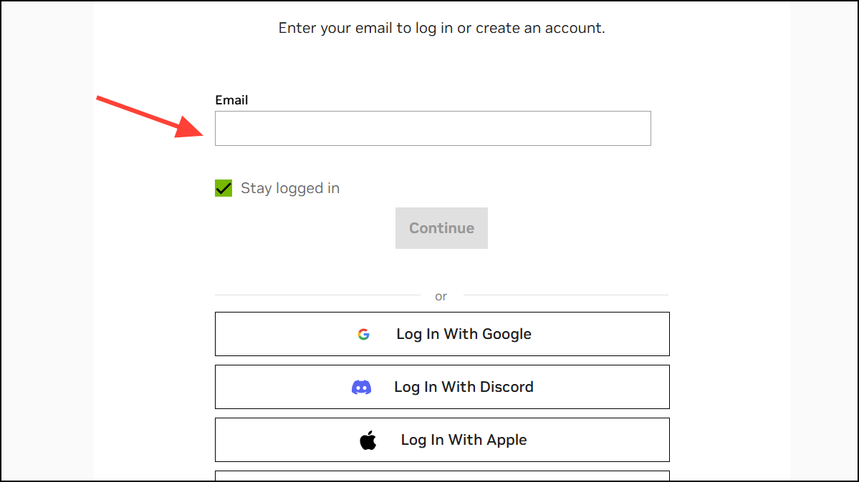This screenshot has height=482, width=859.
Task: Focus the Email input field
Action: pos(433,129)
